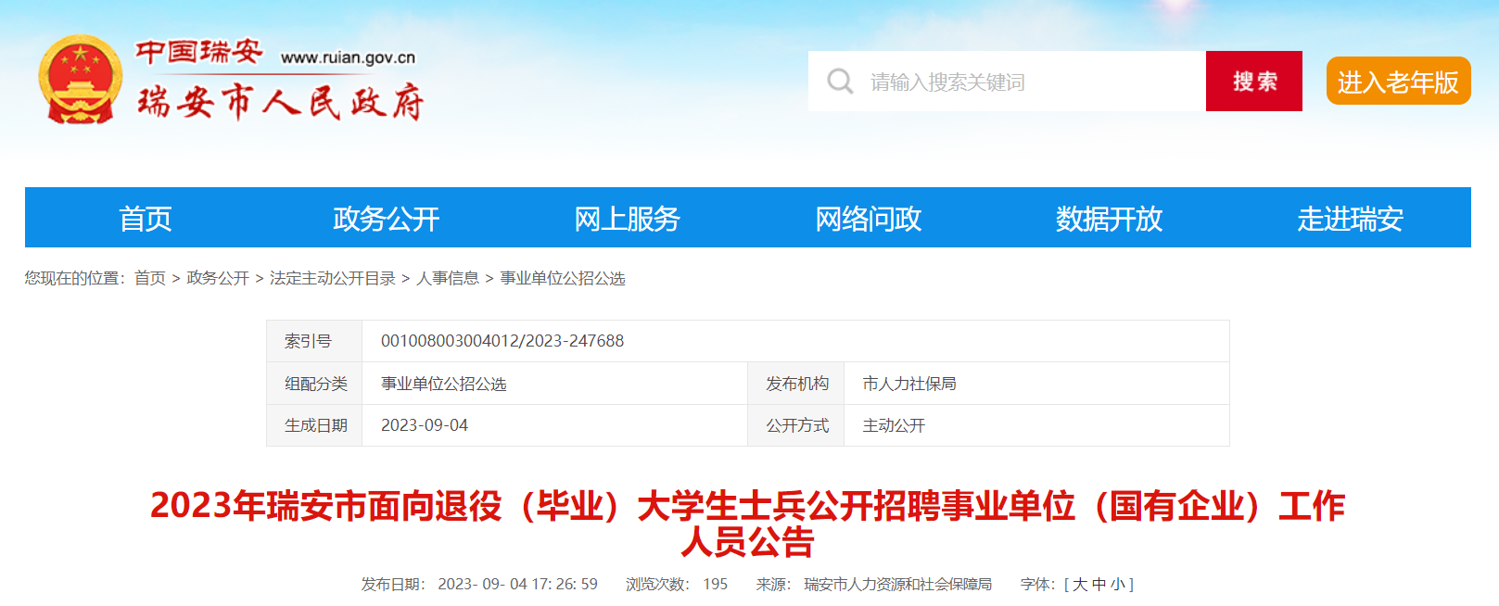Click the magnifying glass search icon
Viewport: 1499px width, 606px height.
coord(840,82)
